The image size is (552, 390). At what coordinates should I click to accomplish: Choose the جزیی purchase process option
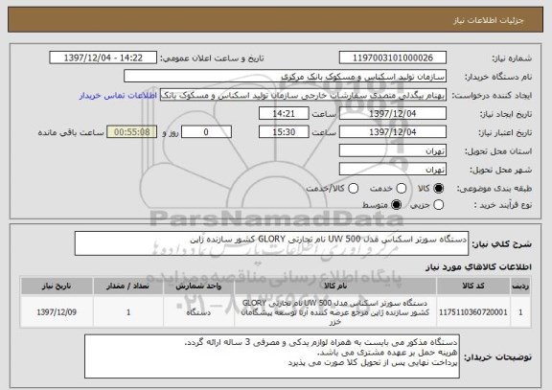click(438, 204)
